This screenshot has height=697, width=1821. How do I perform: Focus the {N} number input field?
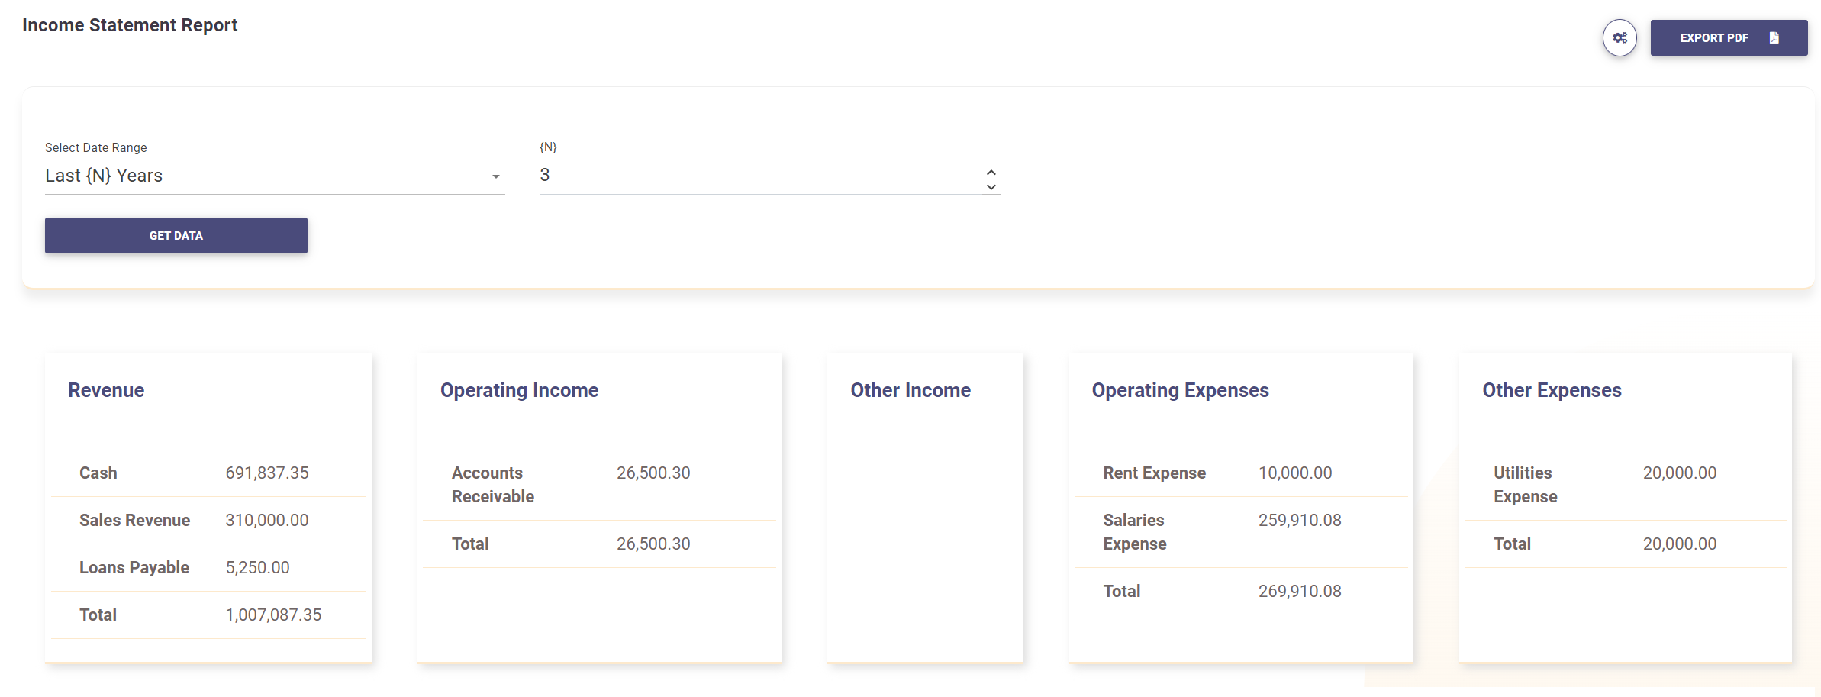coord(756,176)
